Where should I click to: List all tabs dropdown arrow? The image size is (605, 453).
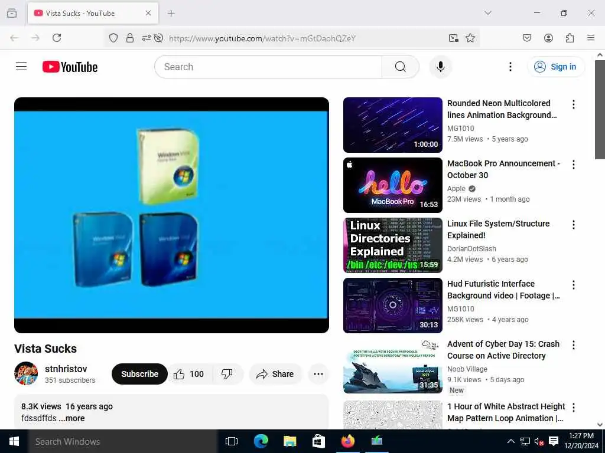488,13
